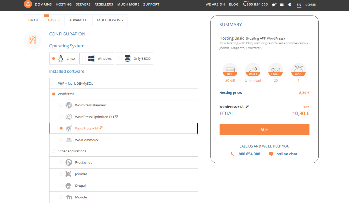Click the orange BUY button
This screenshot has width=349, height=210.
point(264,129)
